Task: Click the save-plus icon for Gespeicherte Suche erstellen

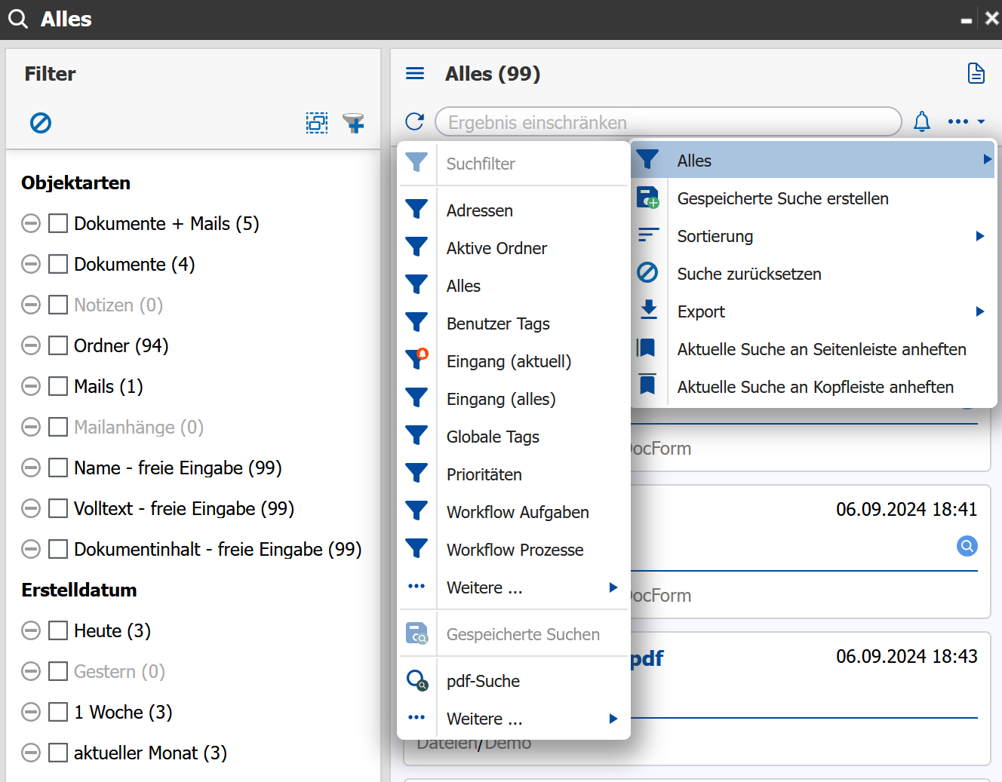Action: 648,198
